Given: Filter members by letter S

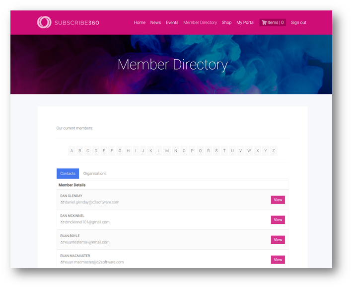Looking at the screenshot, I should point(216,151).
